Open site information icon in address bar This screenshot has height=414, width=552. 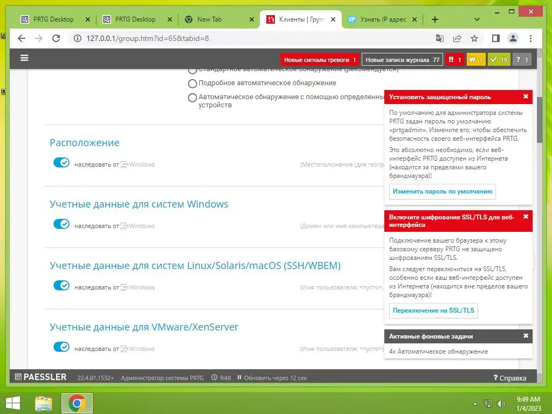tap(78, 38)
